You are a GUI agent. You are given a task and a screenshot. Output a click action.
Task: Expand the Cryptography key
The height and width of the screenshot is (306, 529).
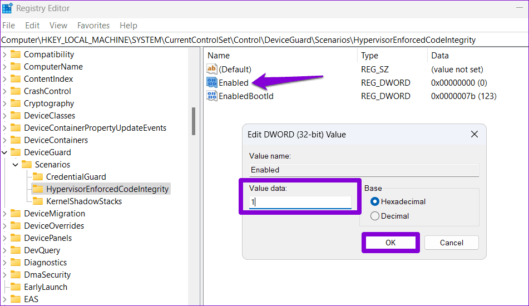point(4,103)
